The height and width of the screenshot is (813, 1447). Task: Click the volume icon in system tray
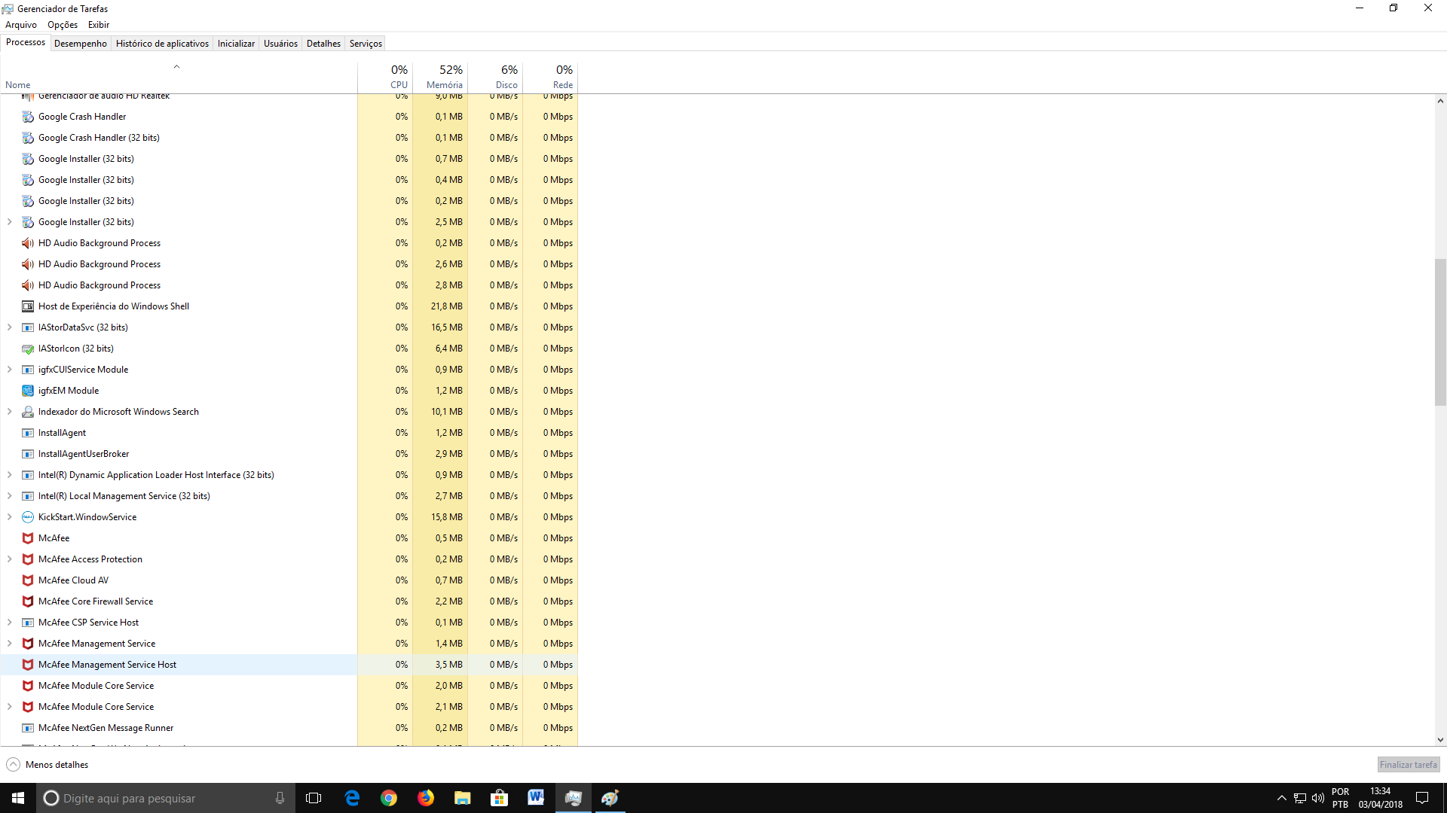click(x=1318, y=798)
